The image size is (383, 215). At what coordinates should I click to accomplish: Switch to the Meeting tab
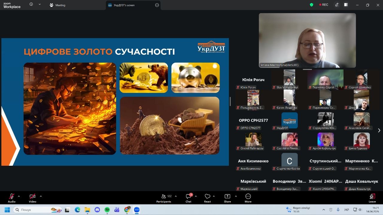pos(57,5)
